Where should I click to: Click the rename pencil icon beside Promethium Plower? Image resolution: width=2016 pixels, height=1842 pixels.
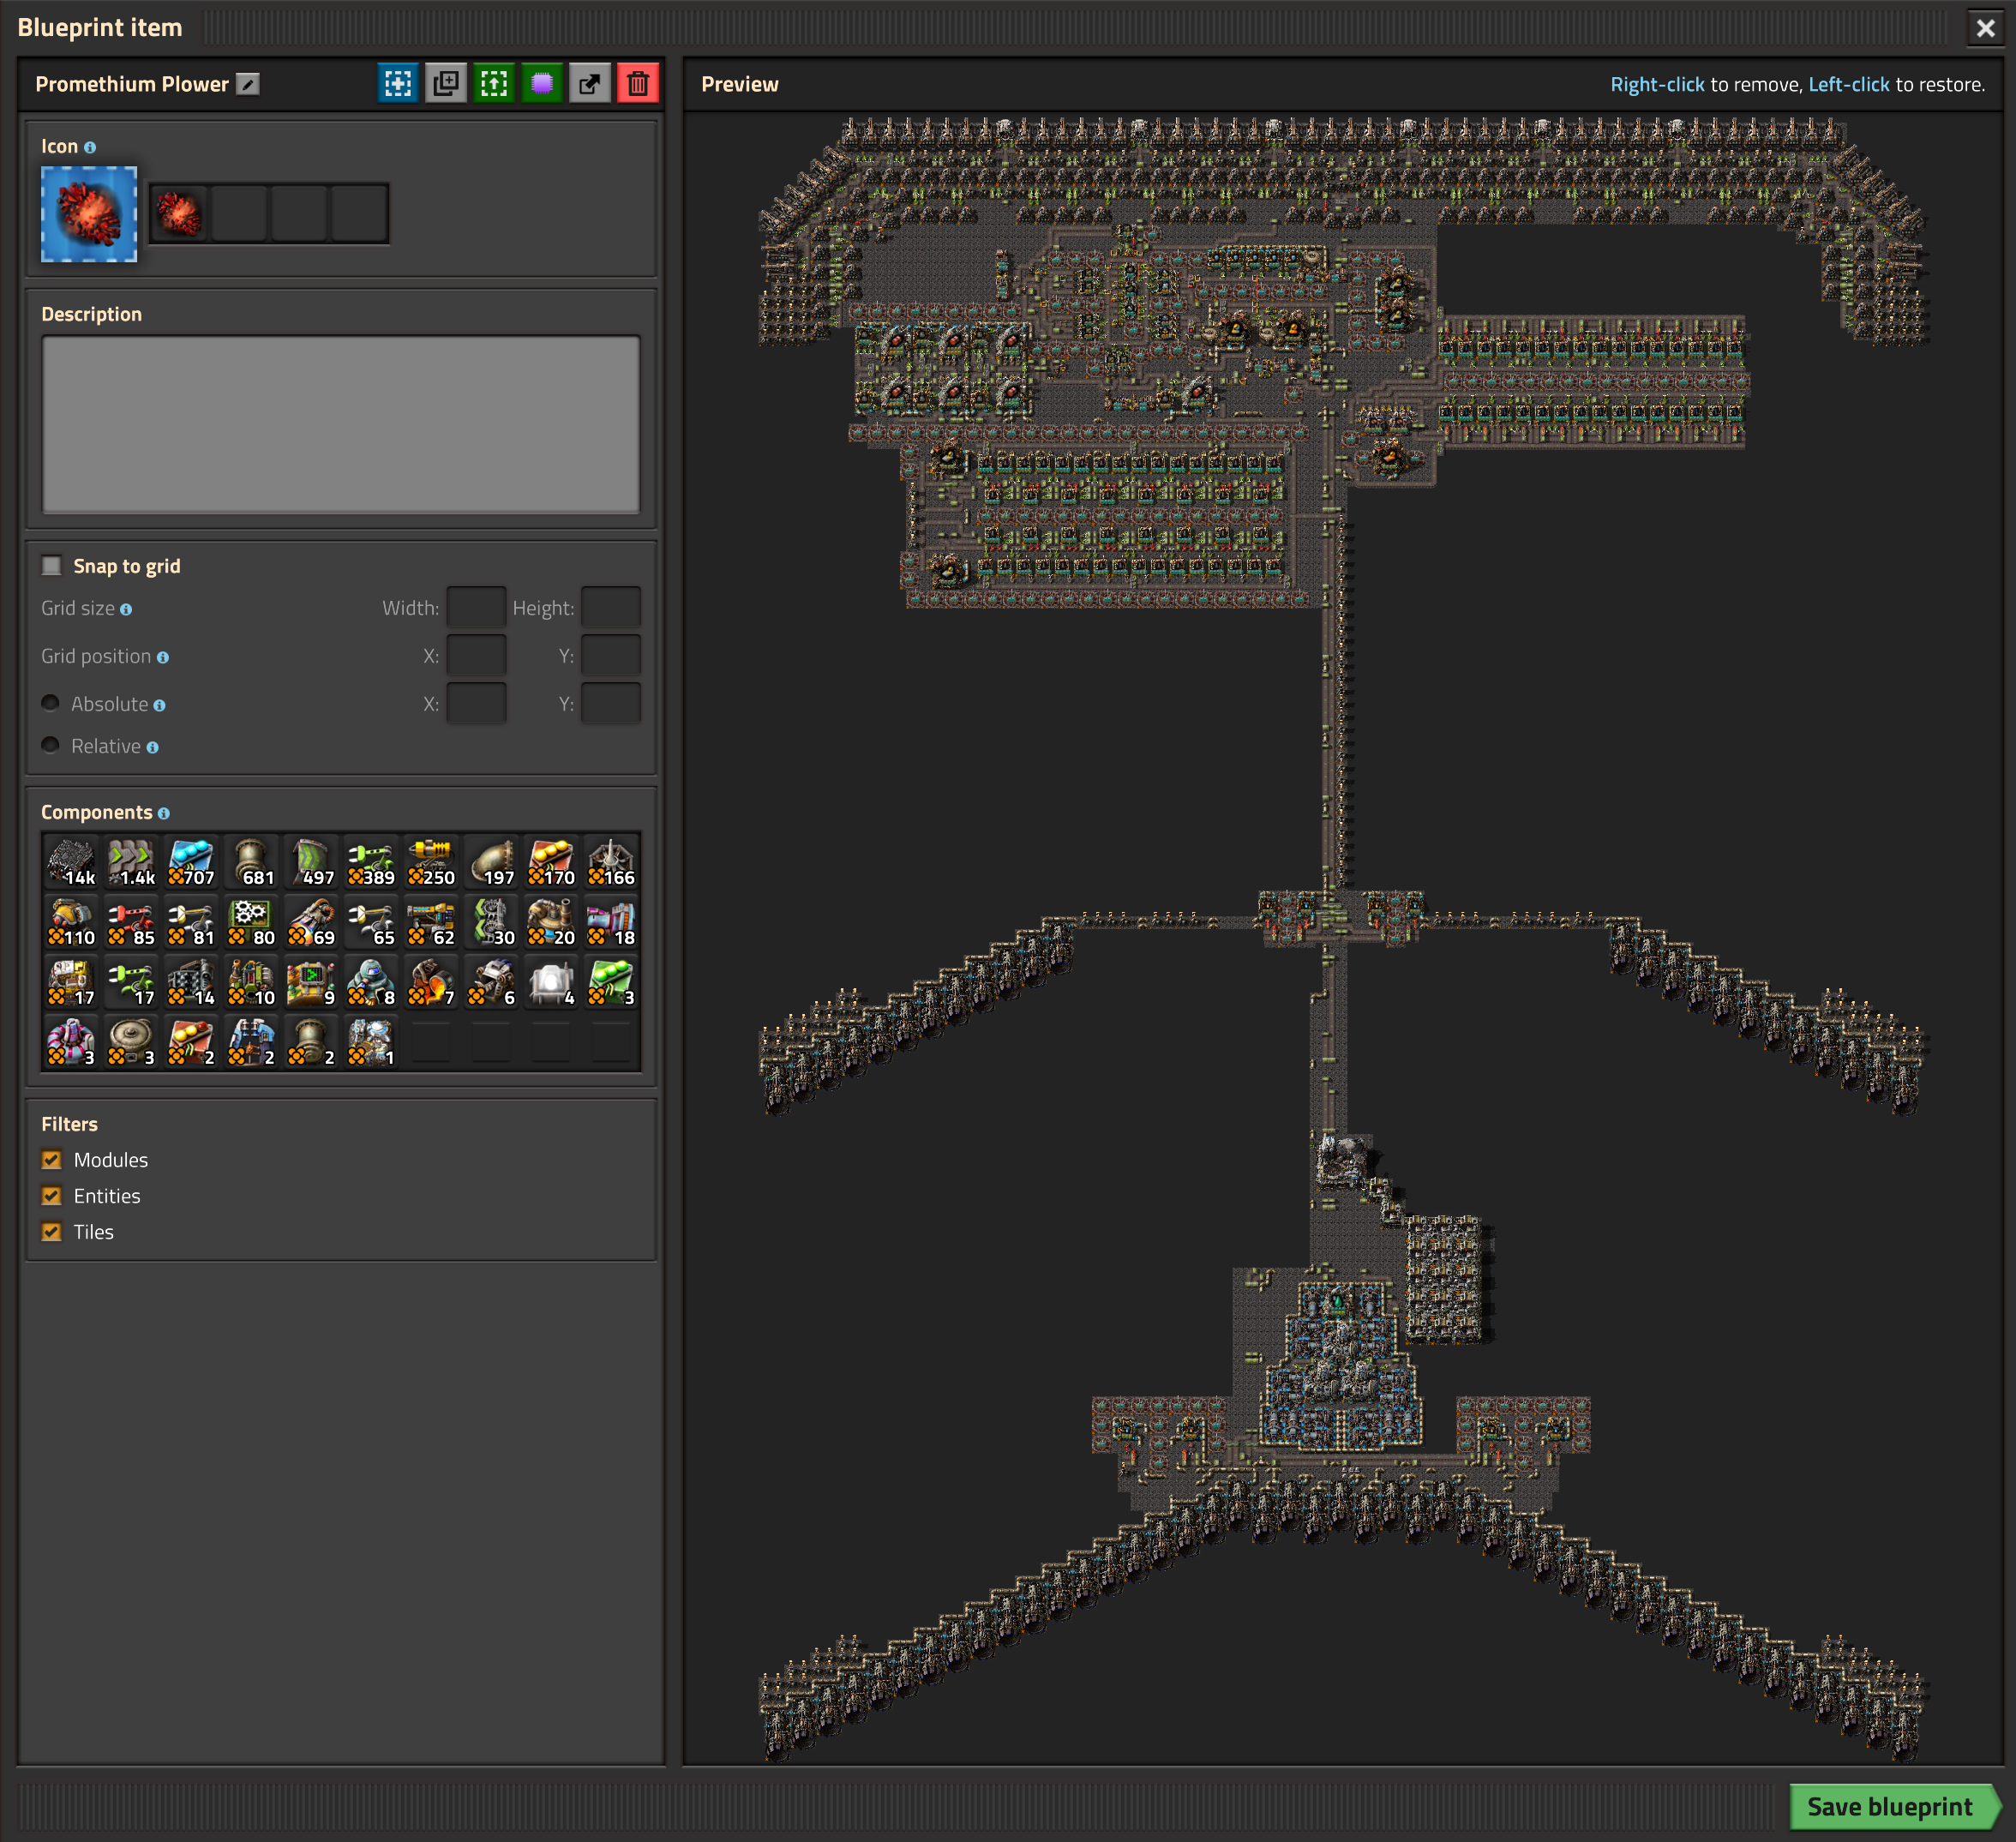click(x=248, y=84)
